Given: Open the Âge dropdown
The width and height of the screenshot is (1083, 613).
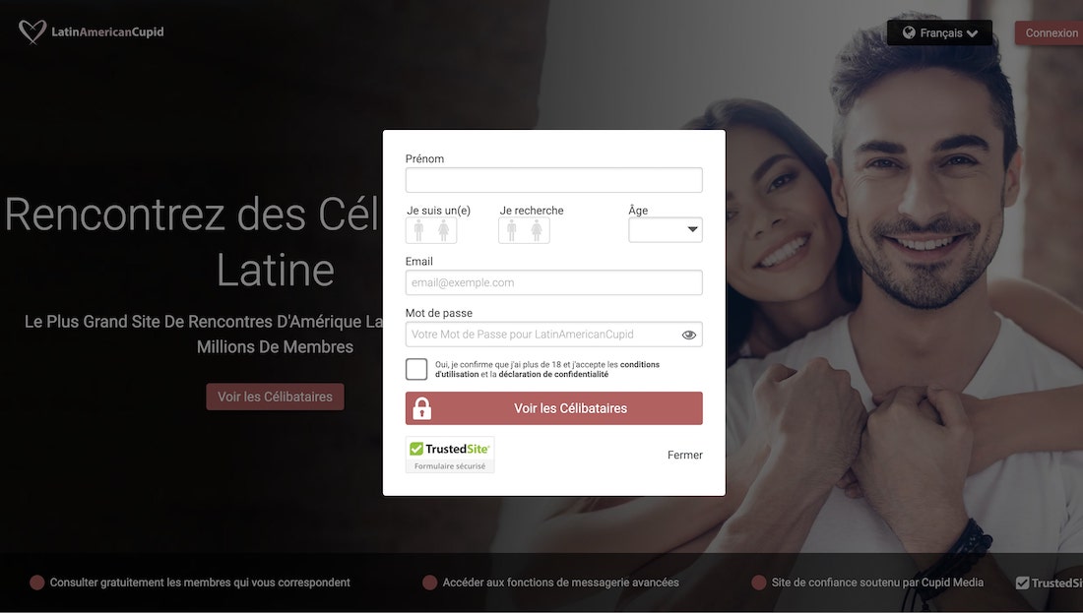Looking at the screenshot, I should click(x=666, y=230).
